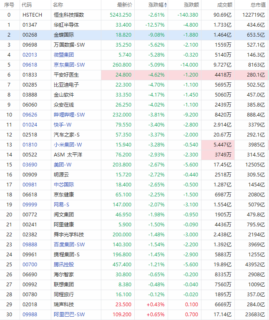Select the 瑞声科技 row name
The width and height of the screenshot is (269, 320).
pos(64,305)
